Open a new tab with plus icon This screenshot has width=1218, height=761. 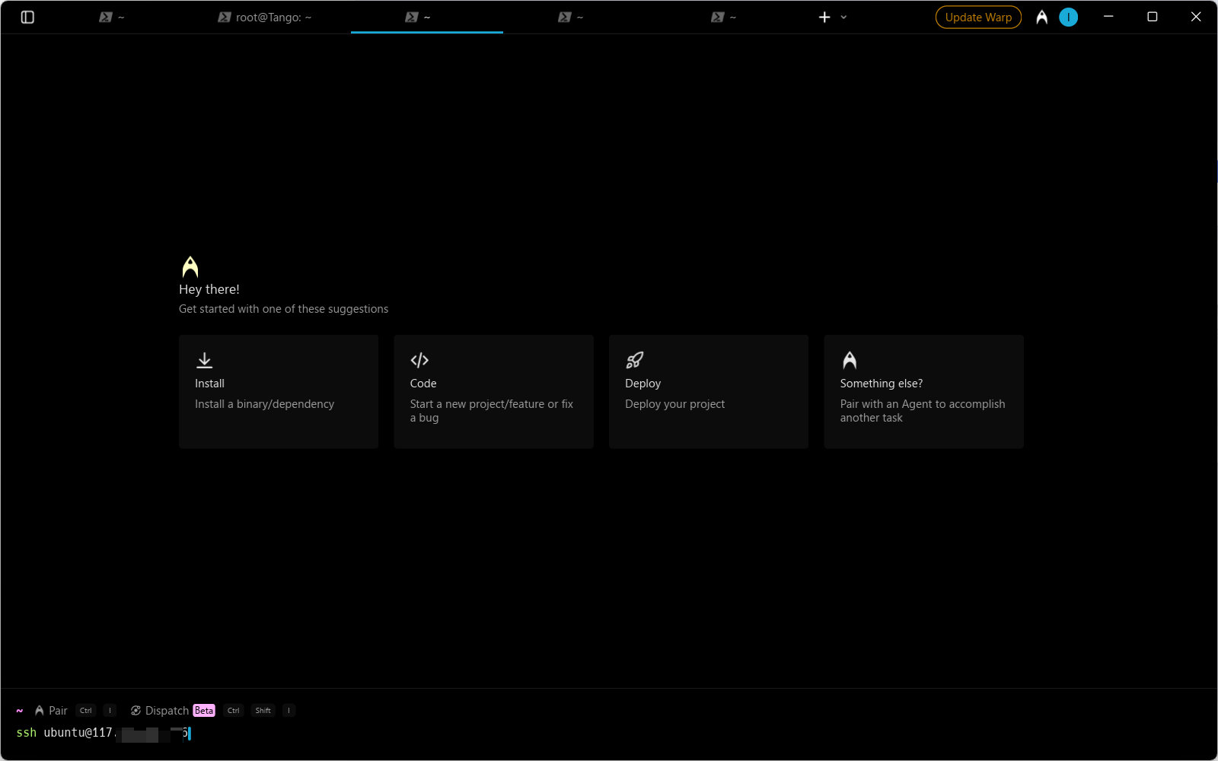pos(824,17)
